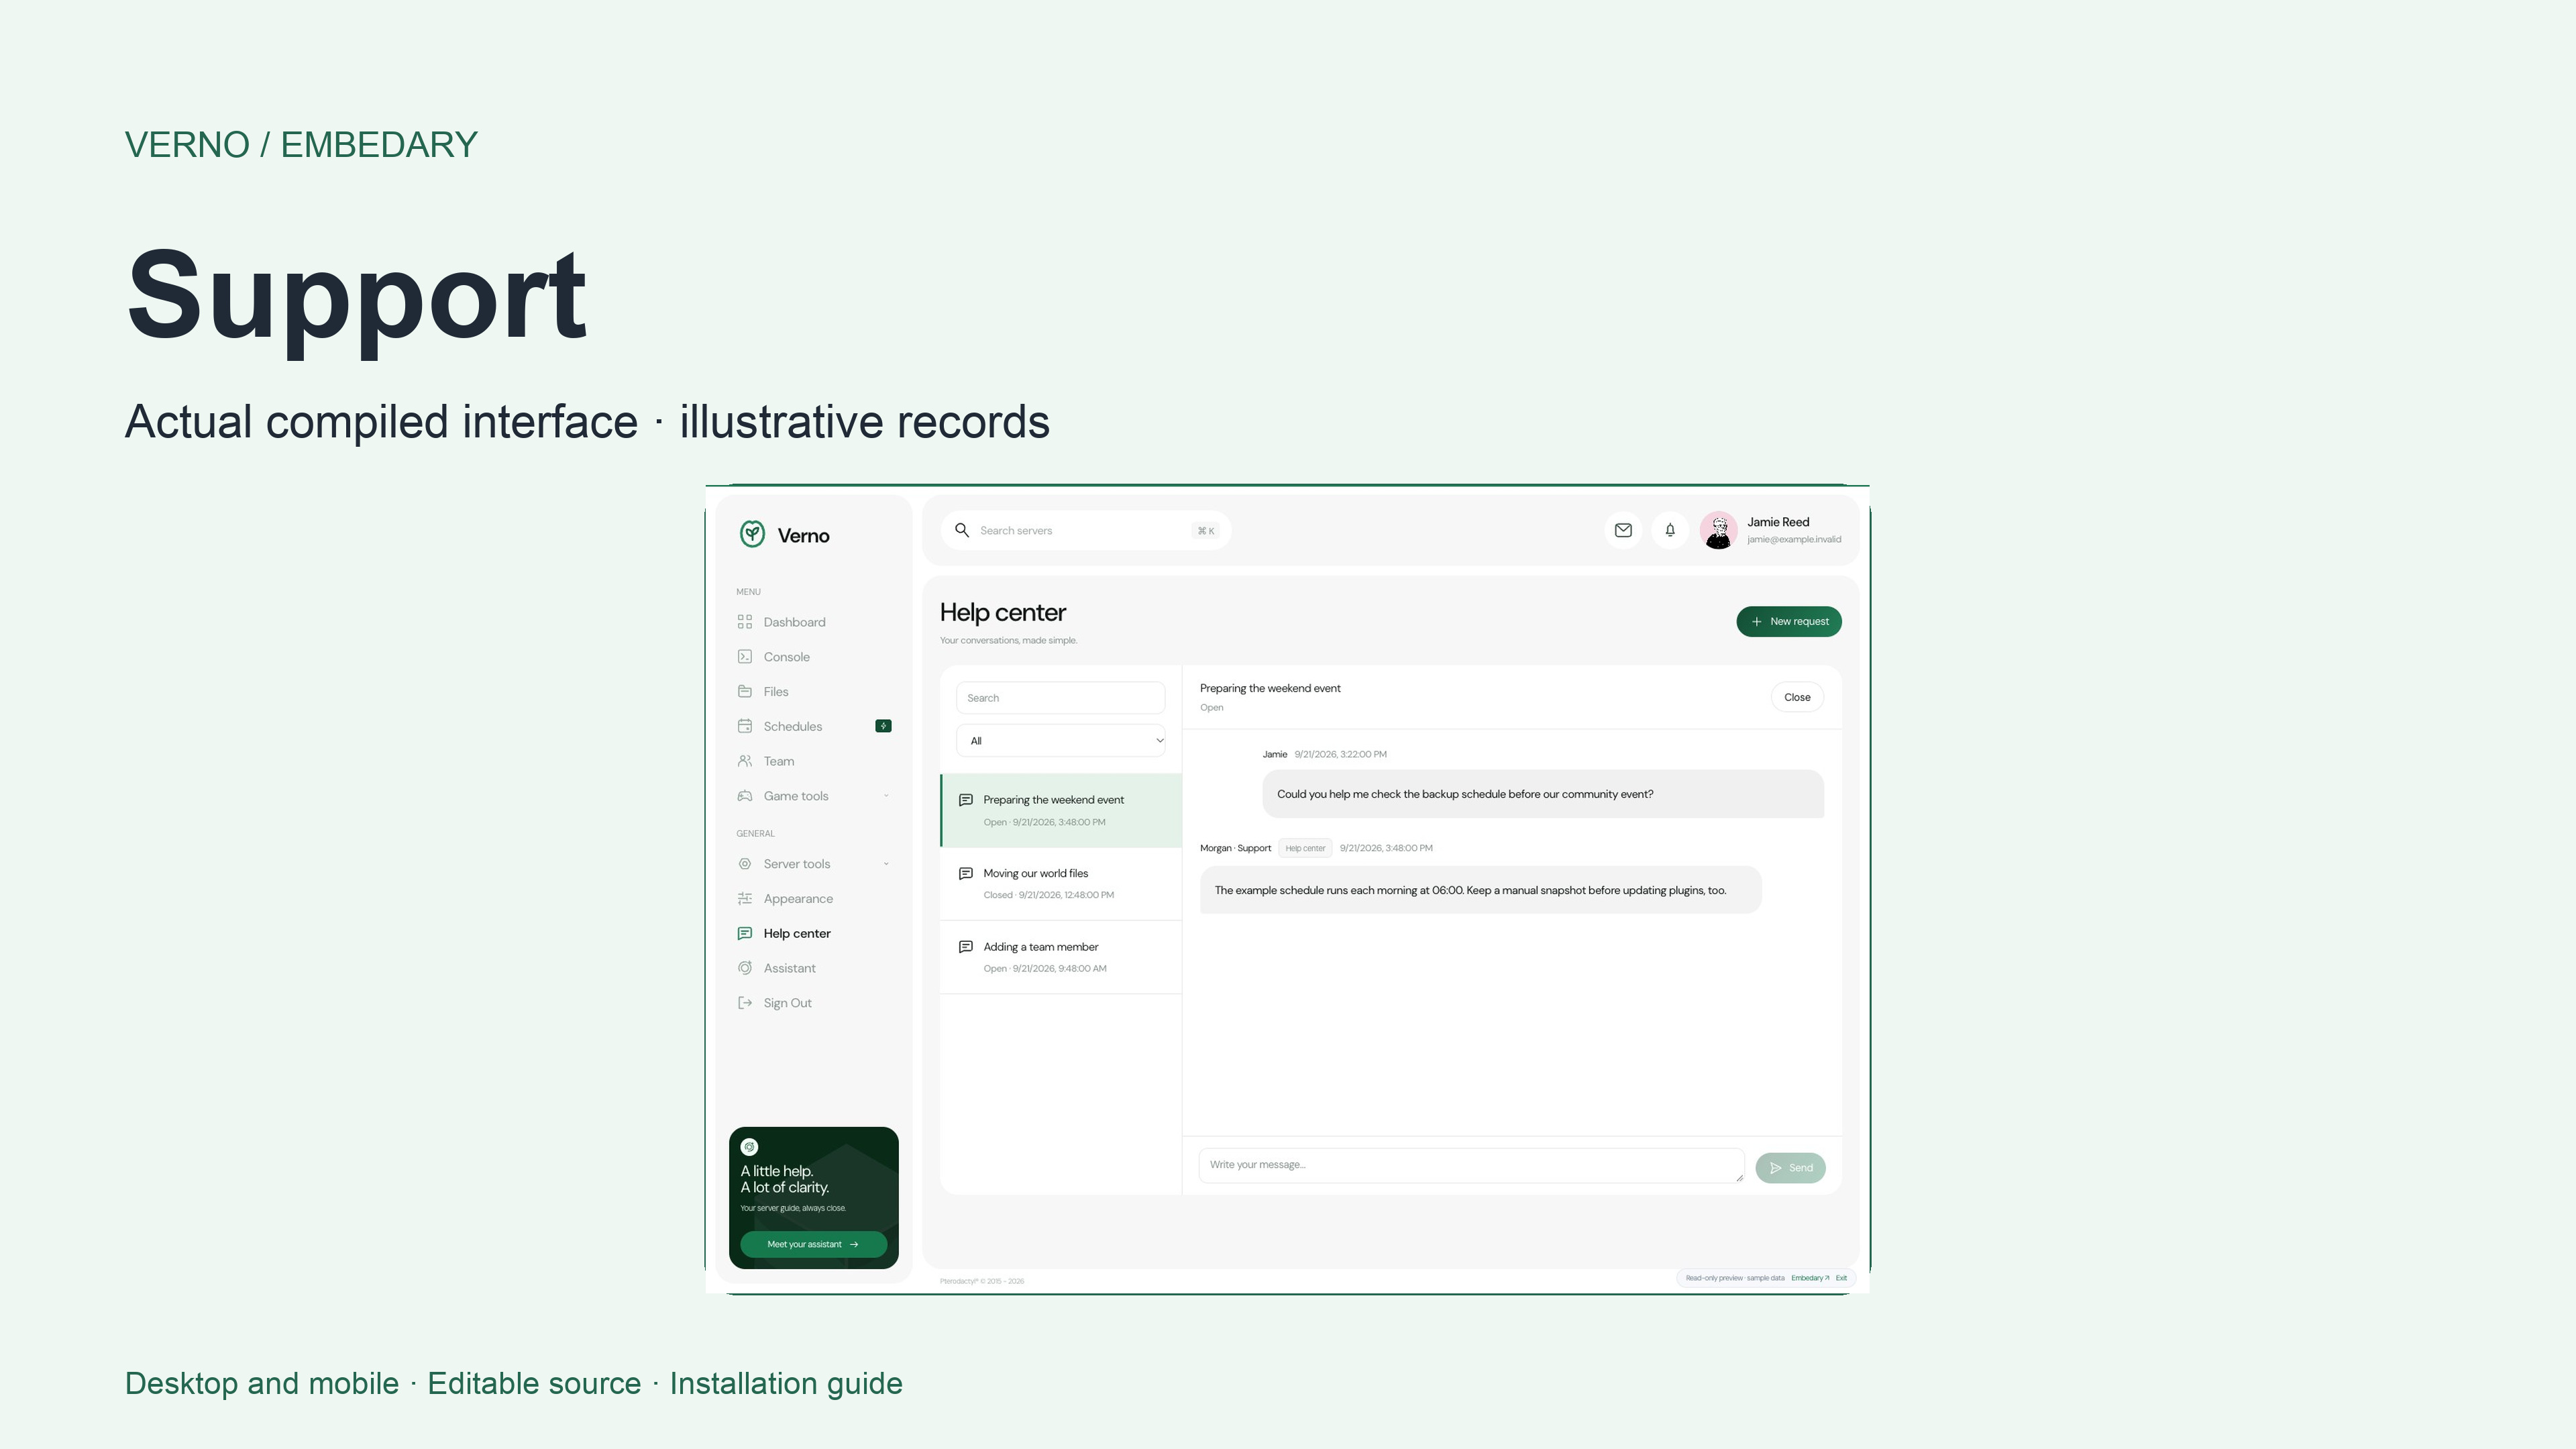Click the New request button
This screenshot has width=2576, height=1449.
coord(1789,621)
